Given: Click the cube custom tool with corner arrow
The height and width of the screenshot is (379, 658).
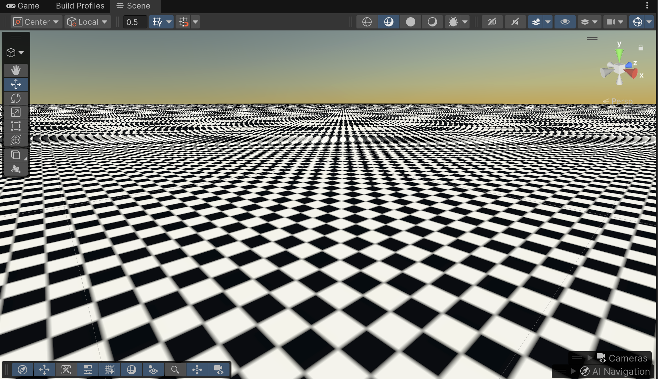Looking at the screenshot, I should 16,155.
